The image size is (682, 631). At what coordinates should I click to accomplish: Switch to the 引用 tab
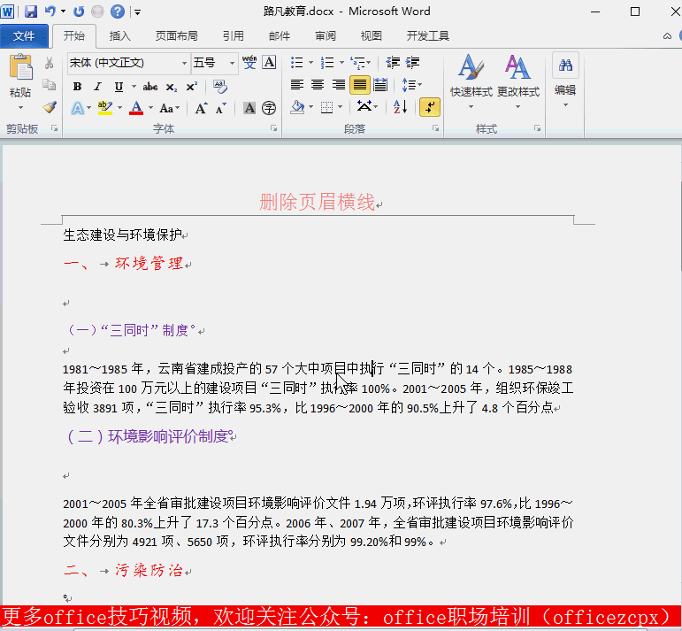click(234, 35)
